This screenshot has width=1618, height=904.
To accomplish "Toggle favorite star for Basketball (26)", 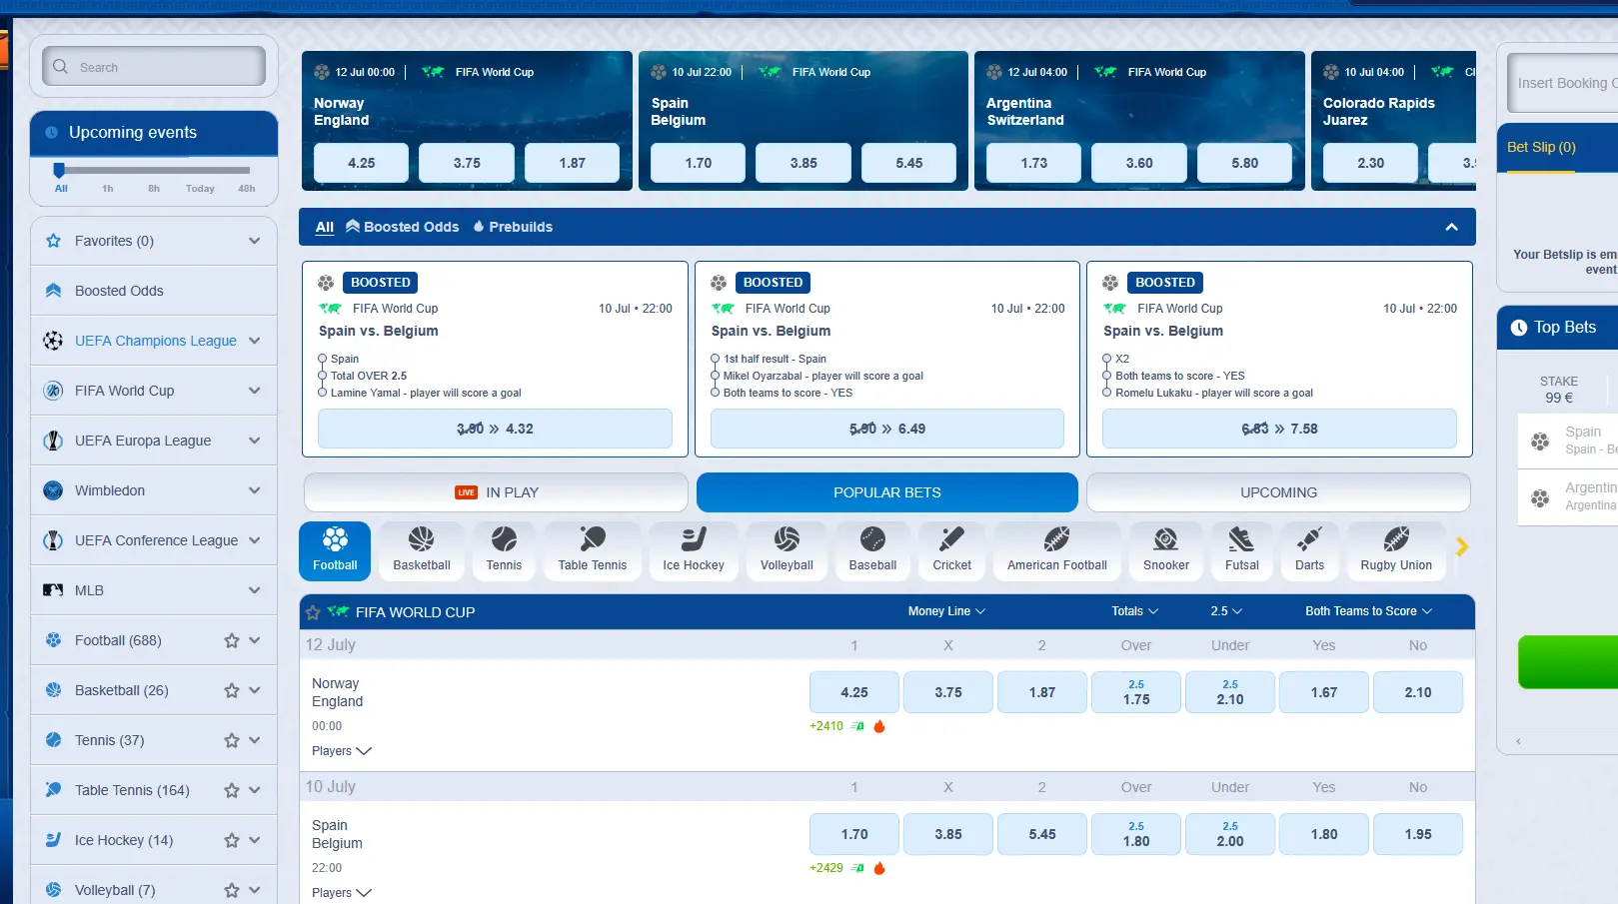I will [x=232, y=690].
